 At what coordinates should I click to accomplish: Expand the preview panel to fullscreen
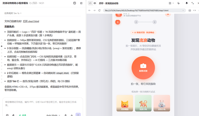(x=193, y=3)
